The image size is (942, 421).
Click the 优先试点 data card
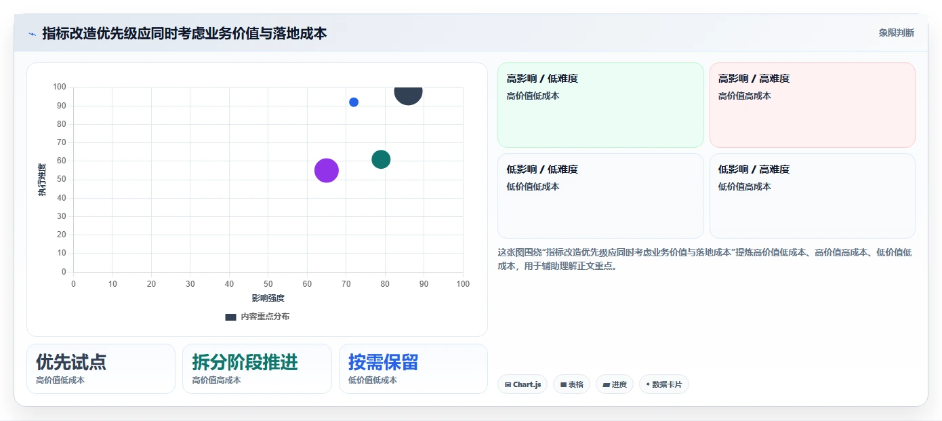[x=101, y=369]
